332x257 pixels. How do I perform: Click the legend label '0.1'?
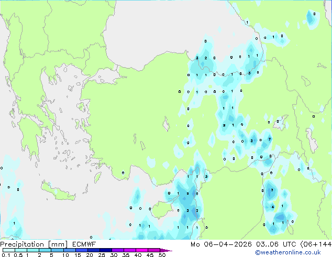(x=6, y=255)
